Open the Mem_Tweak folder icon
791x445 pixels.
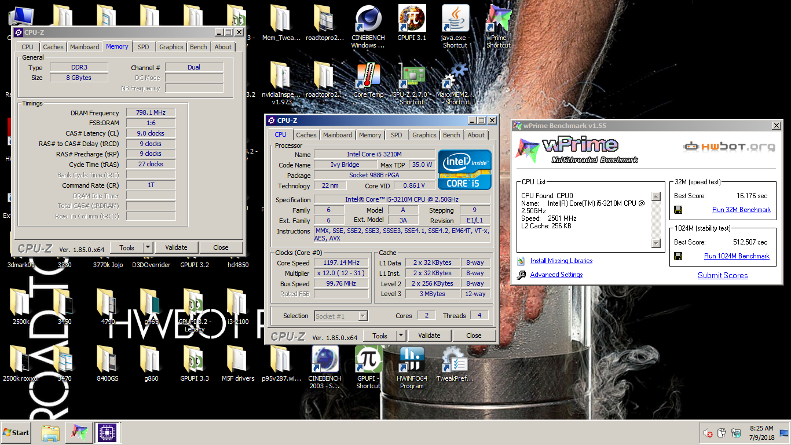tap(280, 23)
